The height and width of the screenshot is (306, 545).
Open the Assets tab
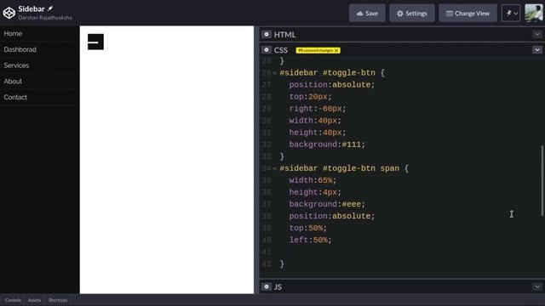(34, 300)
